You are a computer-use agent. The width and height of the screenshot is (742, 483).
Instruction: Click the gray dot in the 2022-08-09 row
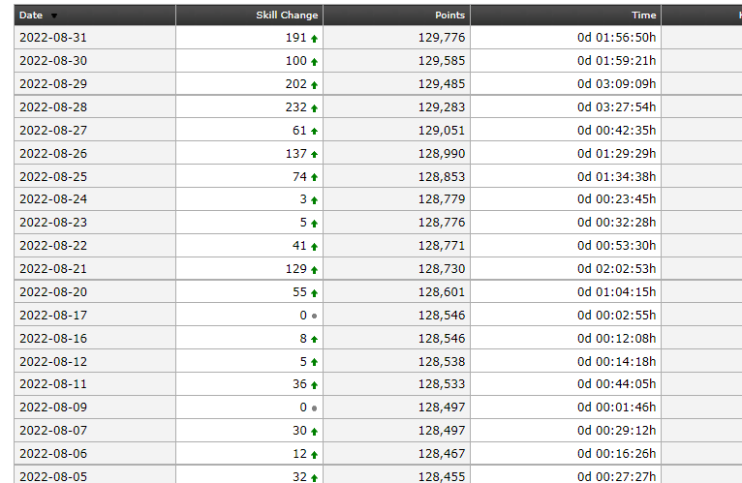pyautogui.click(x=314, y=408)
